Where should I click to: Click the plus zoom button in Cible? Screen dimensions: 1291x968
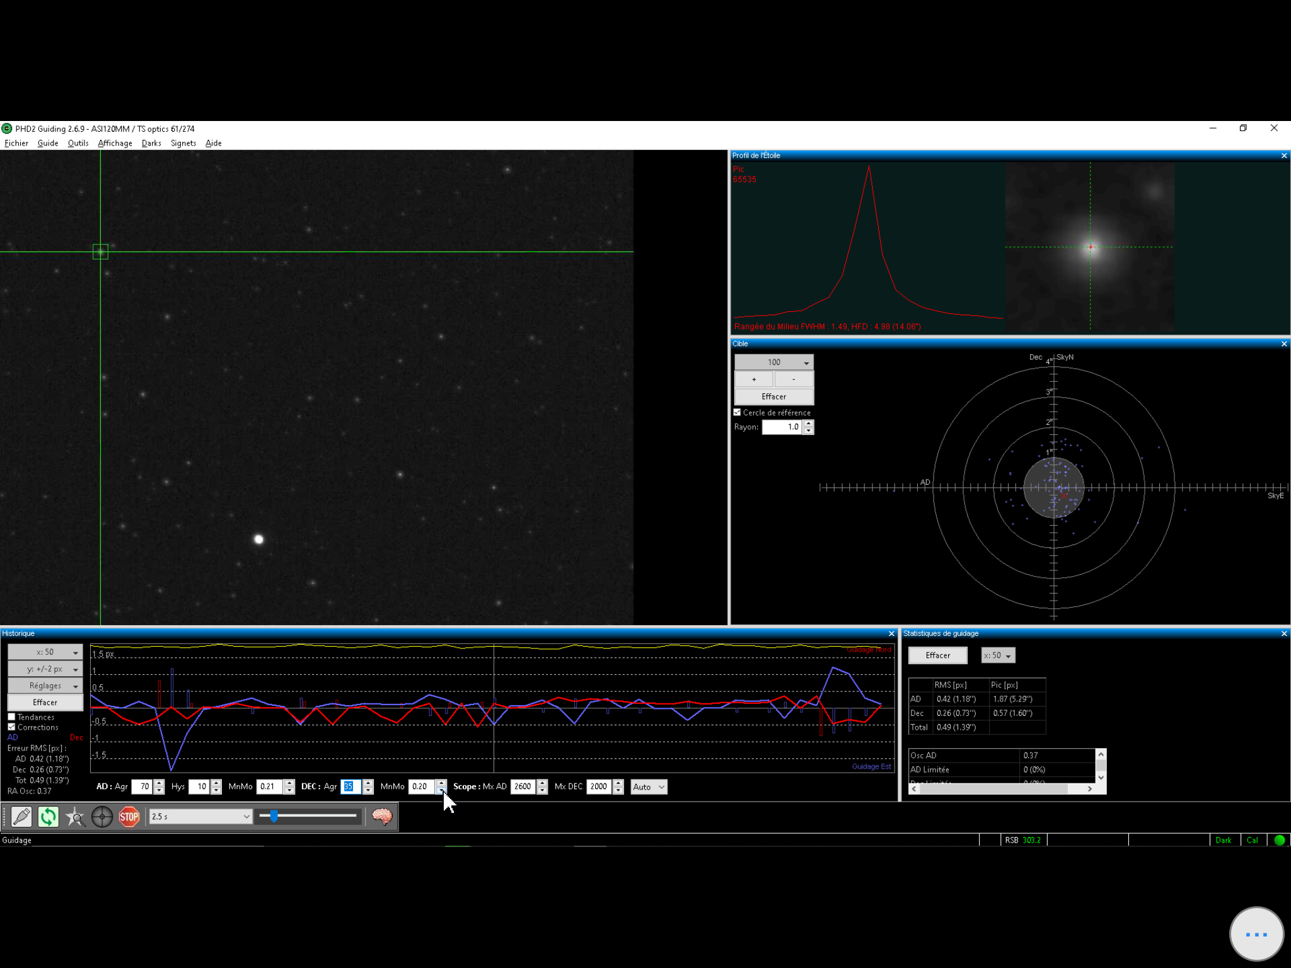point(754,379)
